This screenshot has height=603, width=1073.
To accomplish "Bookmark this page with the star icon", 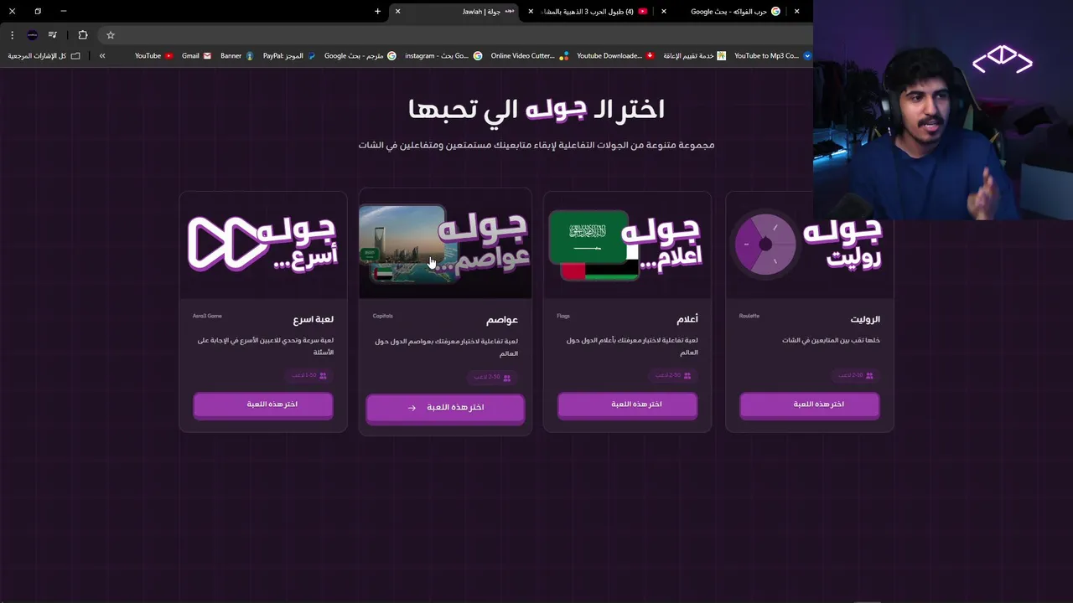I will [110, 35].
